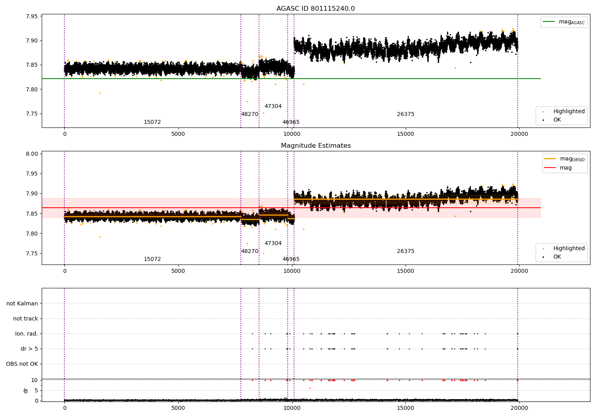Click the 'dr' y-axis label
The image size is (596, 417).
26,390
